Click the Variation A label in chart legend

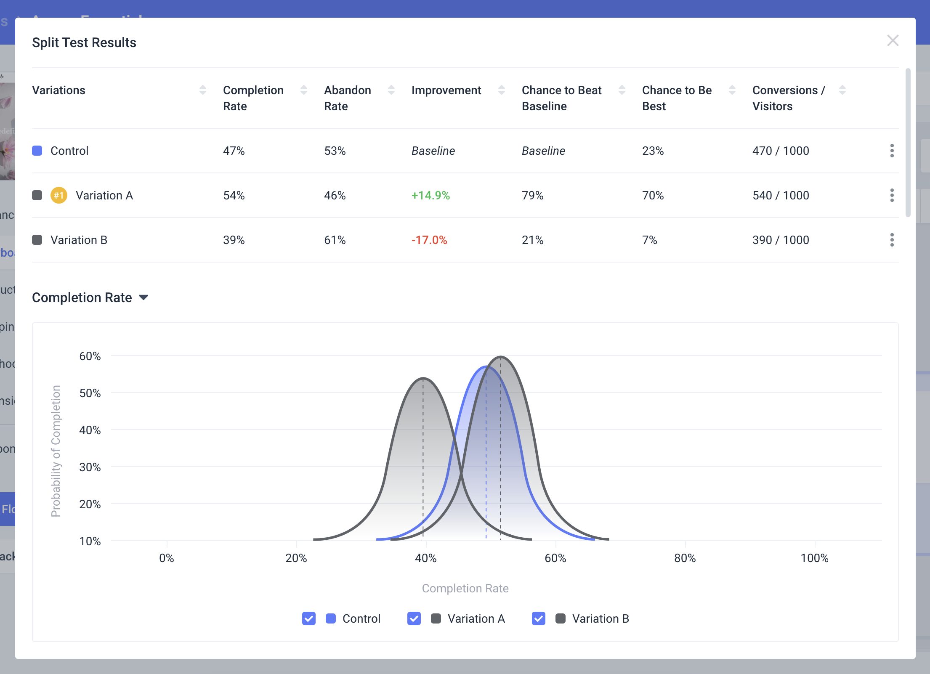coord(476,618)
